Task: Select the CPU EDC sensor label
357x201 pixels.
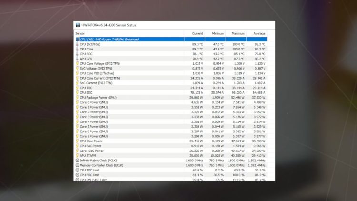Action: 86,92
